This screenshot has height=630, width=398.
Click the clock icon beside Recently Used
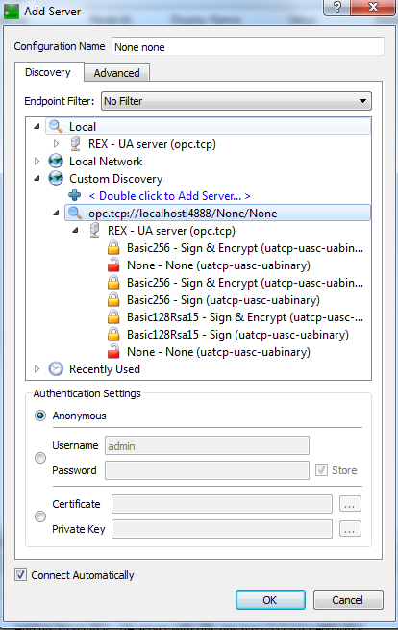tap(56, 368)
